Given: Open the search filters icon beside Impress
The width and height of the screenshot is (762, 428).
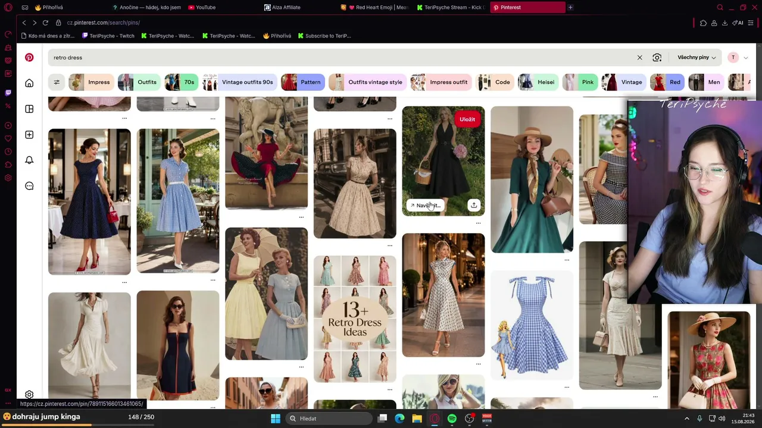Looking at the screenshot, I should 57,82.
